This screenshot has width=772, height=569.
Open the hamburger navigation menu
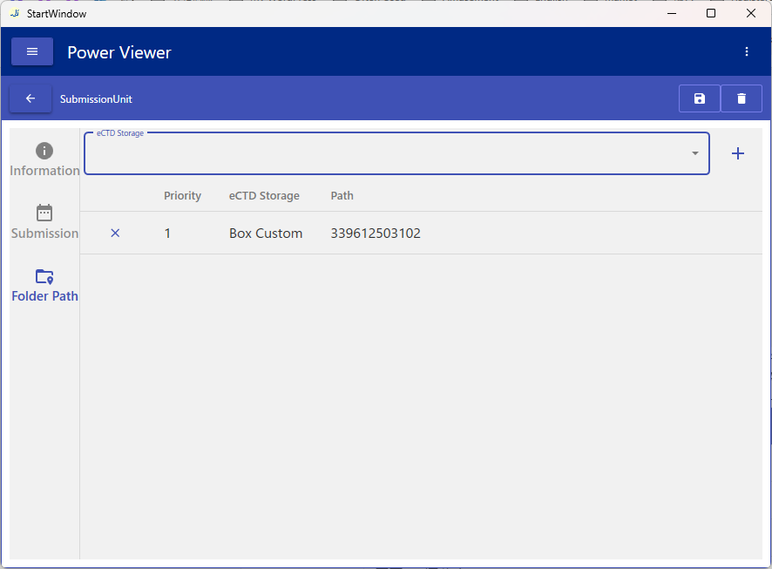pos(32,51)
